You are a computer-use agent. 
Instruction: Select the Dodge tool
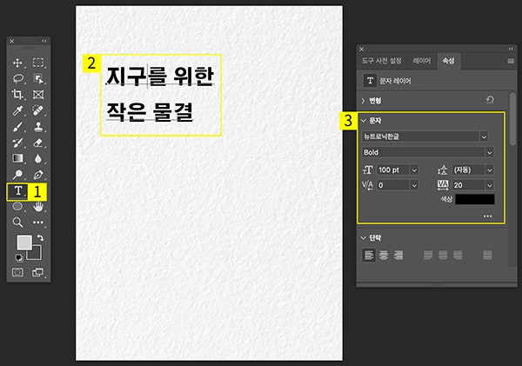point(17,175)
